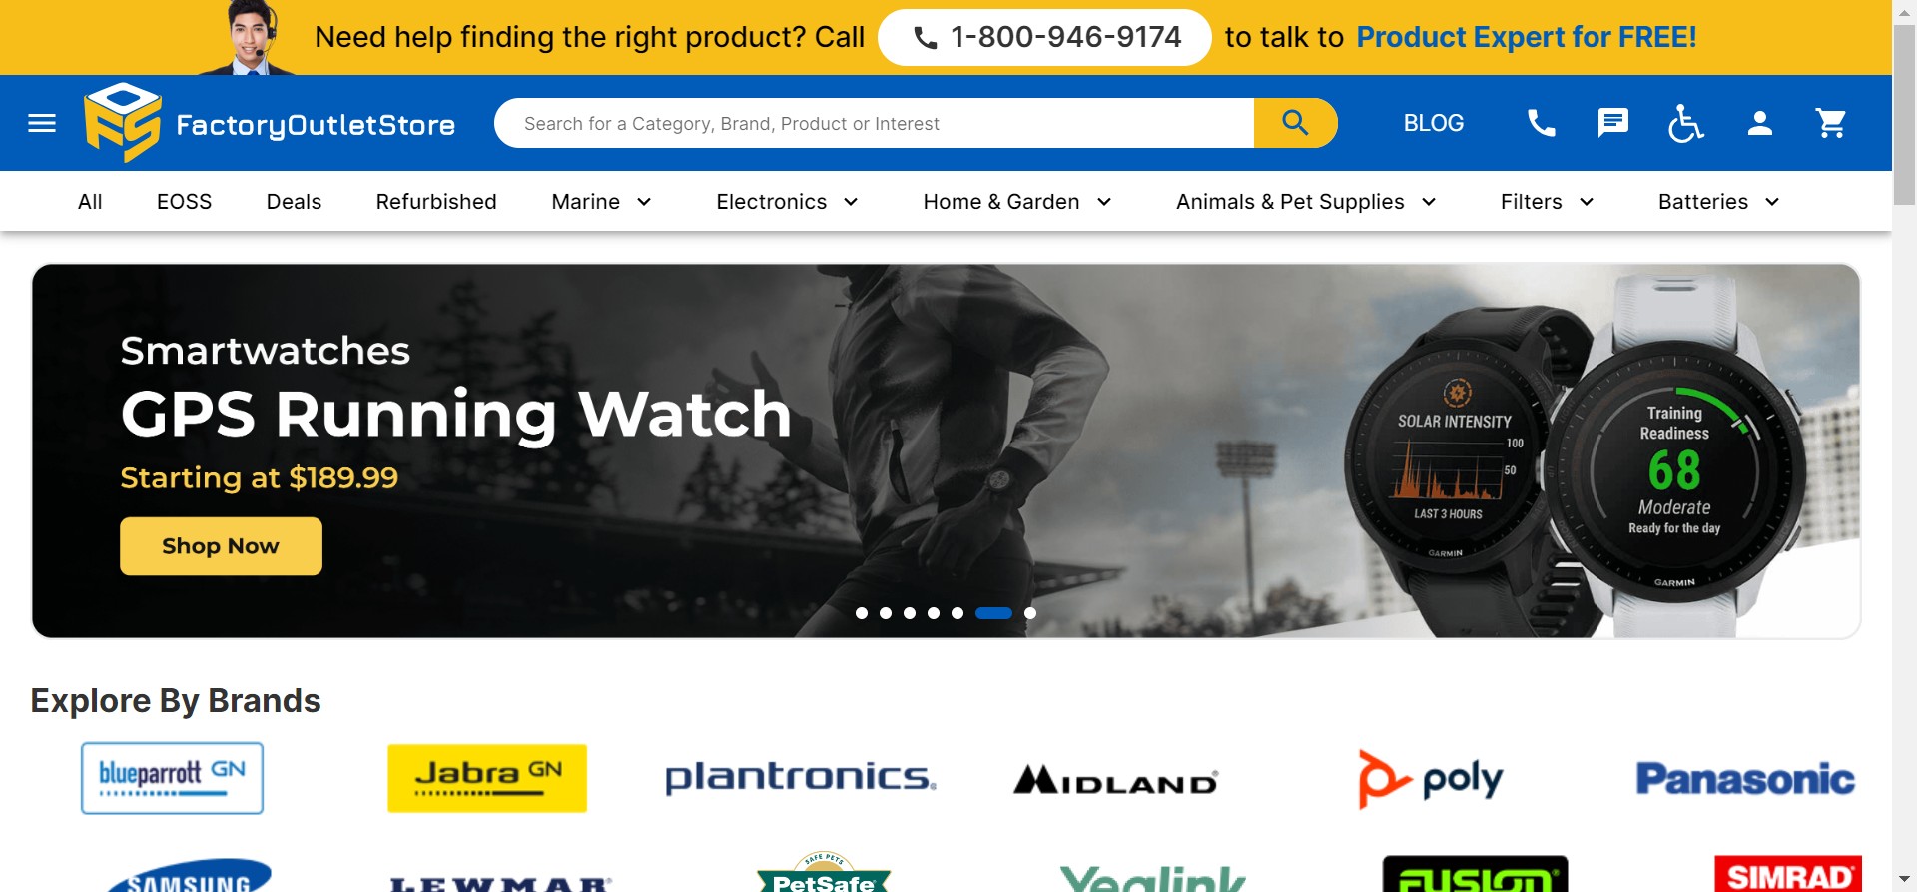
Task: Open the user account profile icon
Action: (1760, 123)
